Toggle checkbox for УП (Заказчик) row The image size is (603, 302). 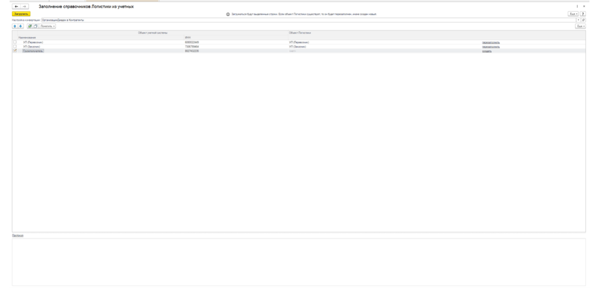(15, 46)
